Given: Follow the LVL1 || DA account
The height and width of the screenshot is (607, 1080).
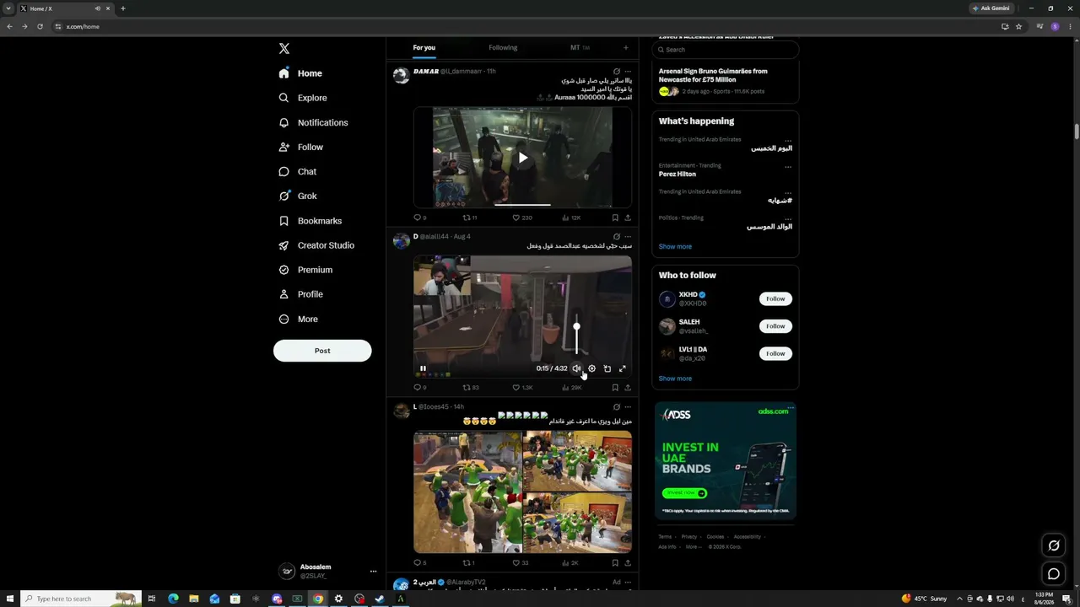Looking at the screenshot, I should click(x=775, y=354).
